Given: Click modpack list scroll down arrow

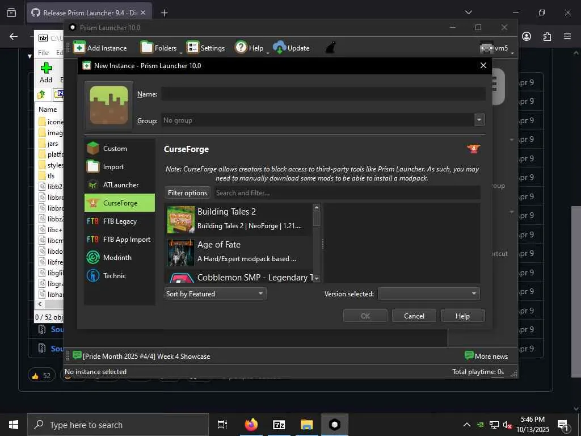Looking at the screenshot, I should tap(317, 279).
